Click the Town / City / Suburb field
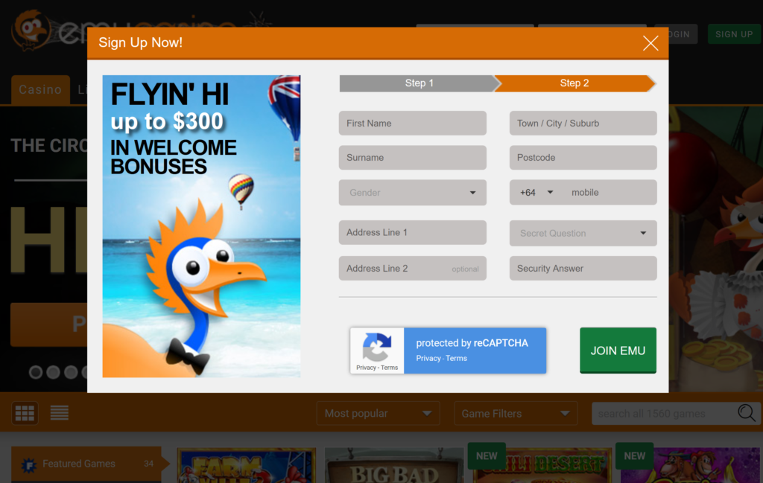 click(x=583, y=124)
